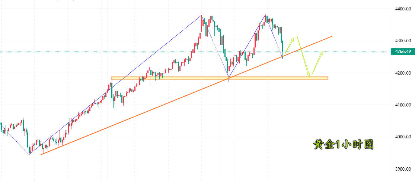This screenshot has height=181, width=415.
Task: Click the left peak of the blue double top
Action: (x=202, y=16)
